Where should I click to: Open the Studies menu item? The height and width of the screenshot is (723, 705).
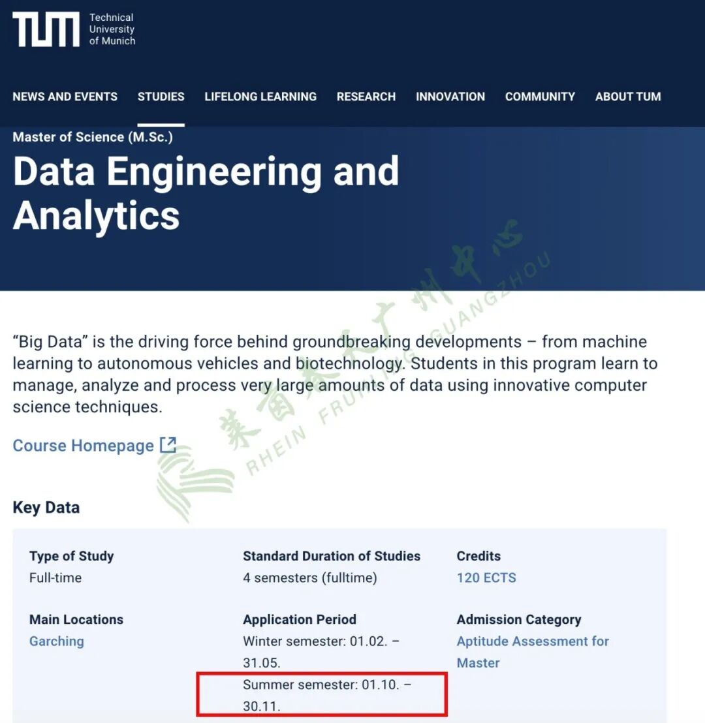pyautogui.click(x=161, y=97)
